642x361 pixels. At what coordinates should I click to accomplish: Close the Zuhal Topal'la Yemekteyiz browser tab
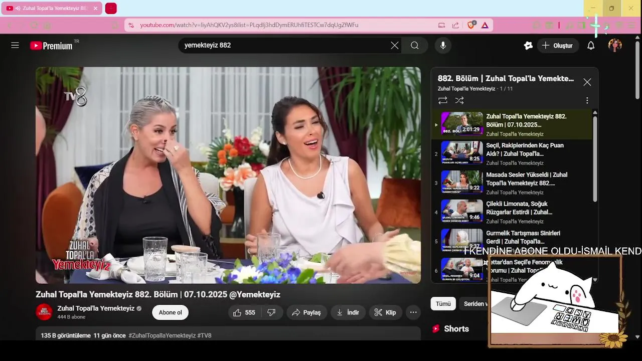coord(95,9)
